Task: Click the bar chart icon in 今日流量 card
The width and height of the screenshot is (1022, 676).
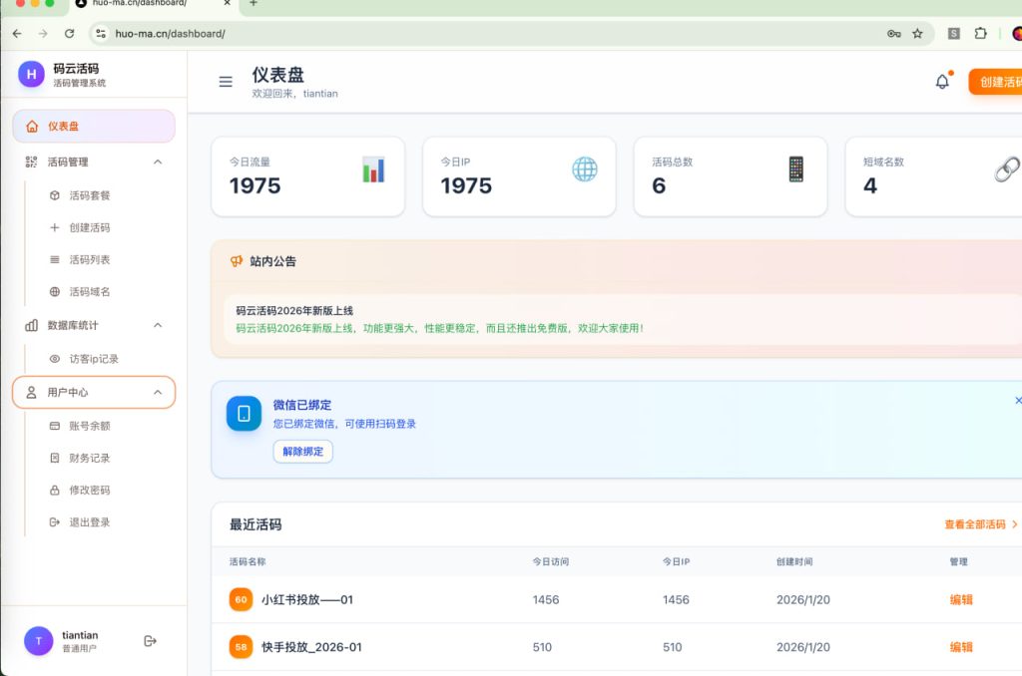Action: click(x=373, y=169)
